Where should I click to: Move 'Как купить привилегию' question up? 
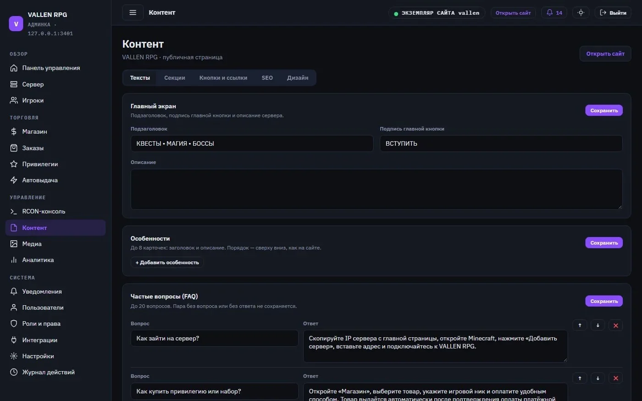click(x=580, y=378)
